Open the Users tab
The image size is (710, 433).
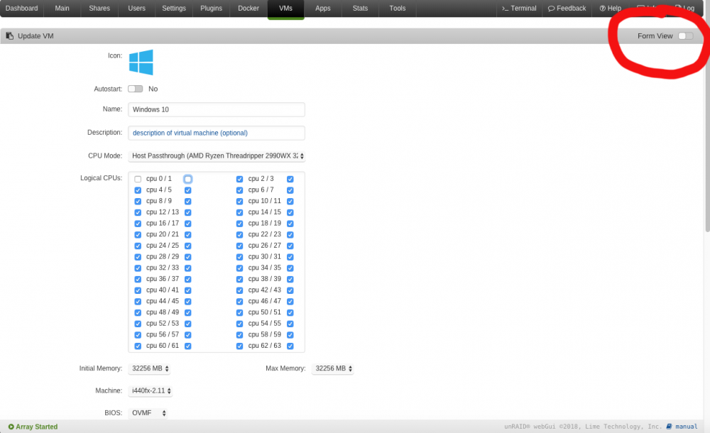(x=136, y=8)
